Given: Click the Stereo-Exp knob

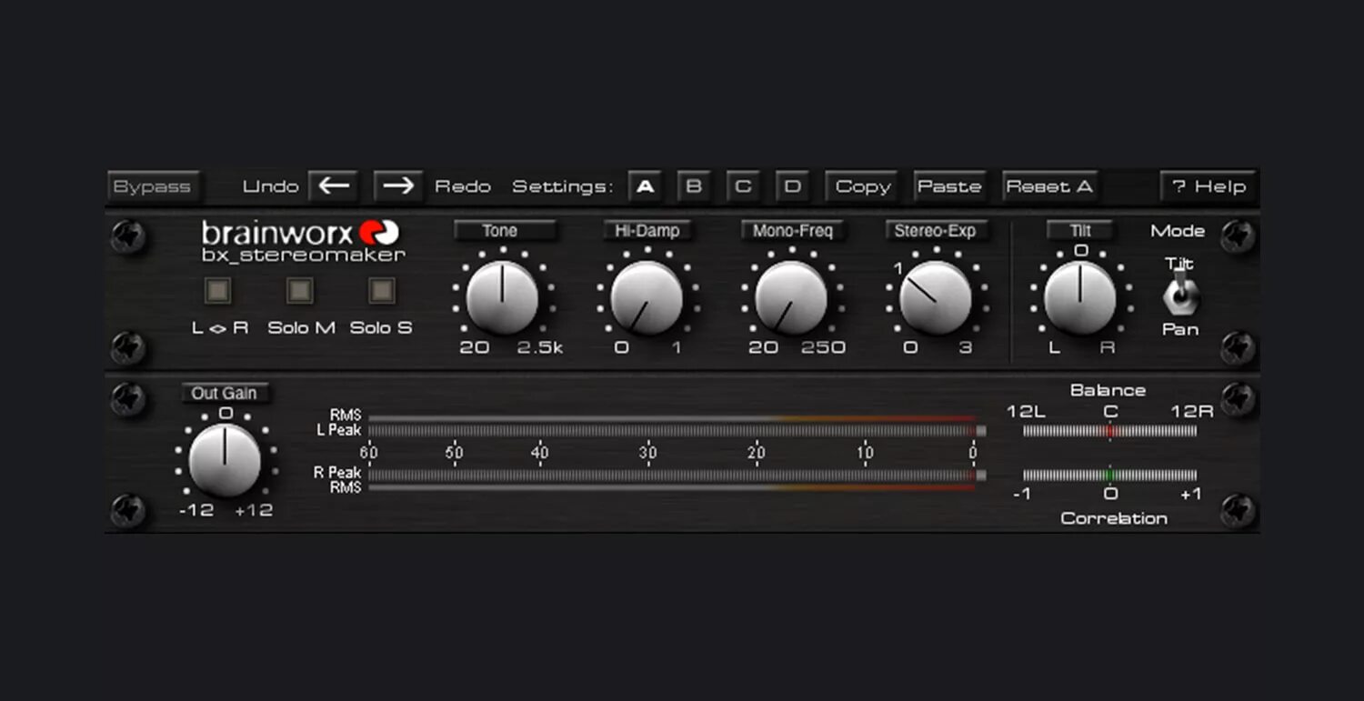Looking at the screenshot, I should click(936, 297).
